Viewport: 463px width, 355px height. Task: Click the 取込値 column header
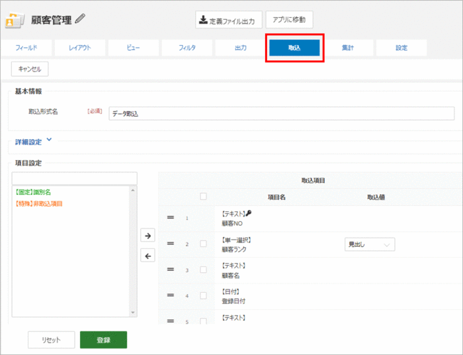click(376, 197)
